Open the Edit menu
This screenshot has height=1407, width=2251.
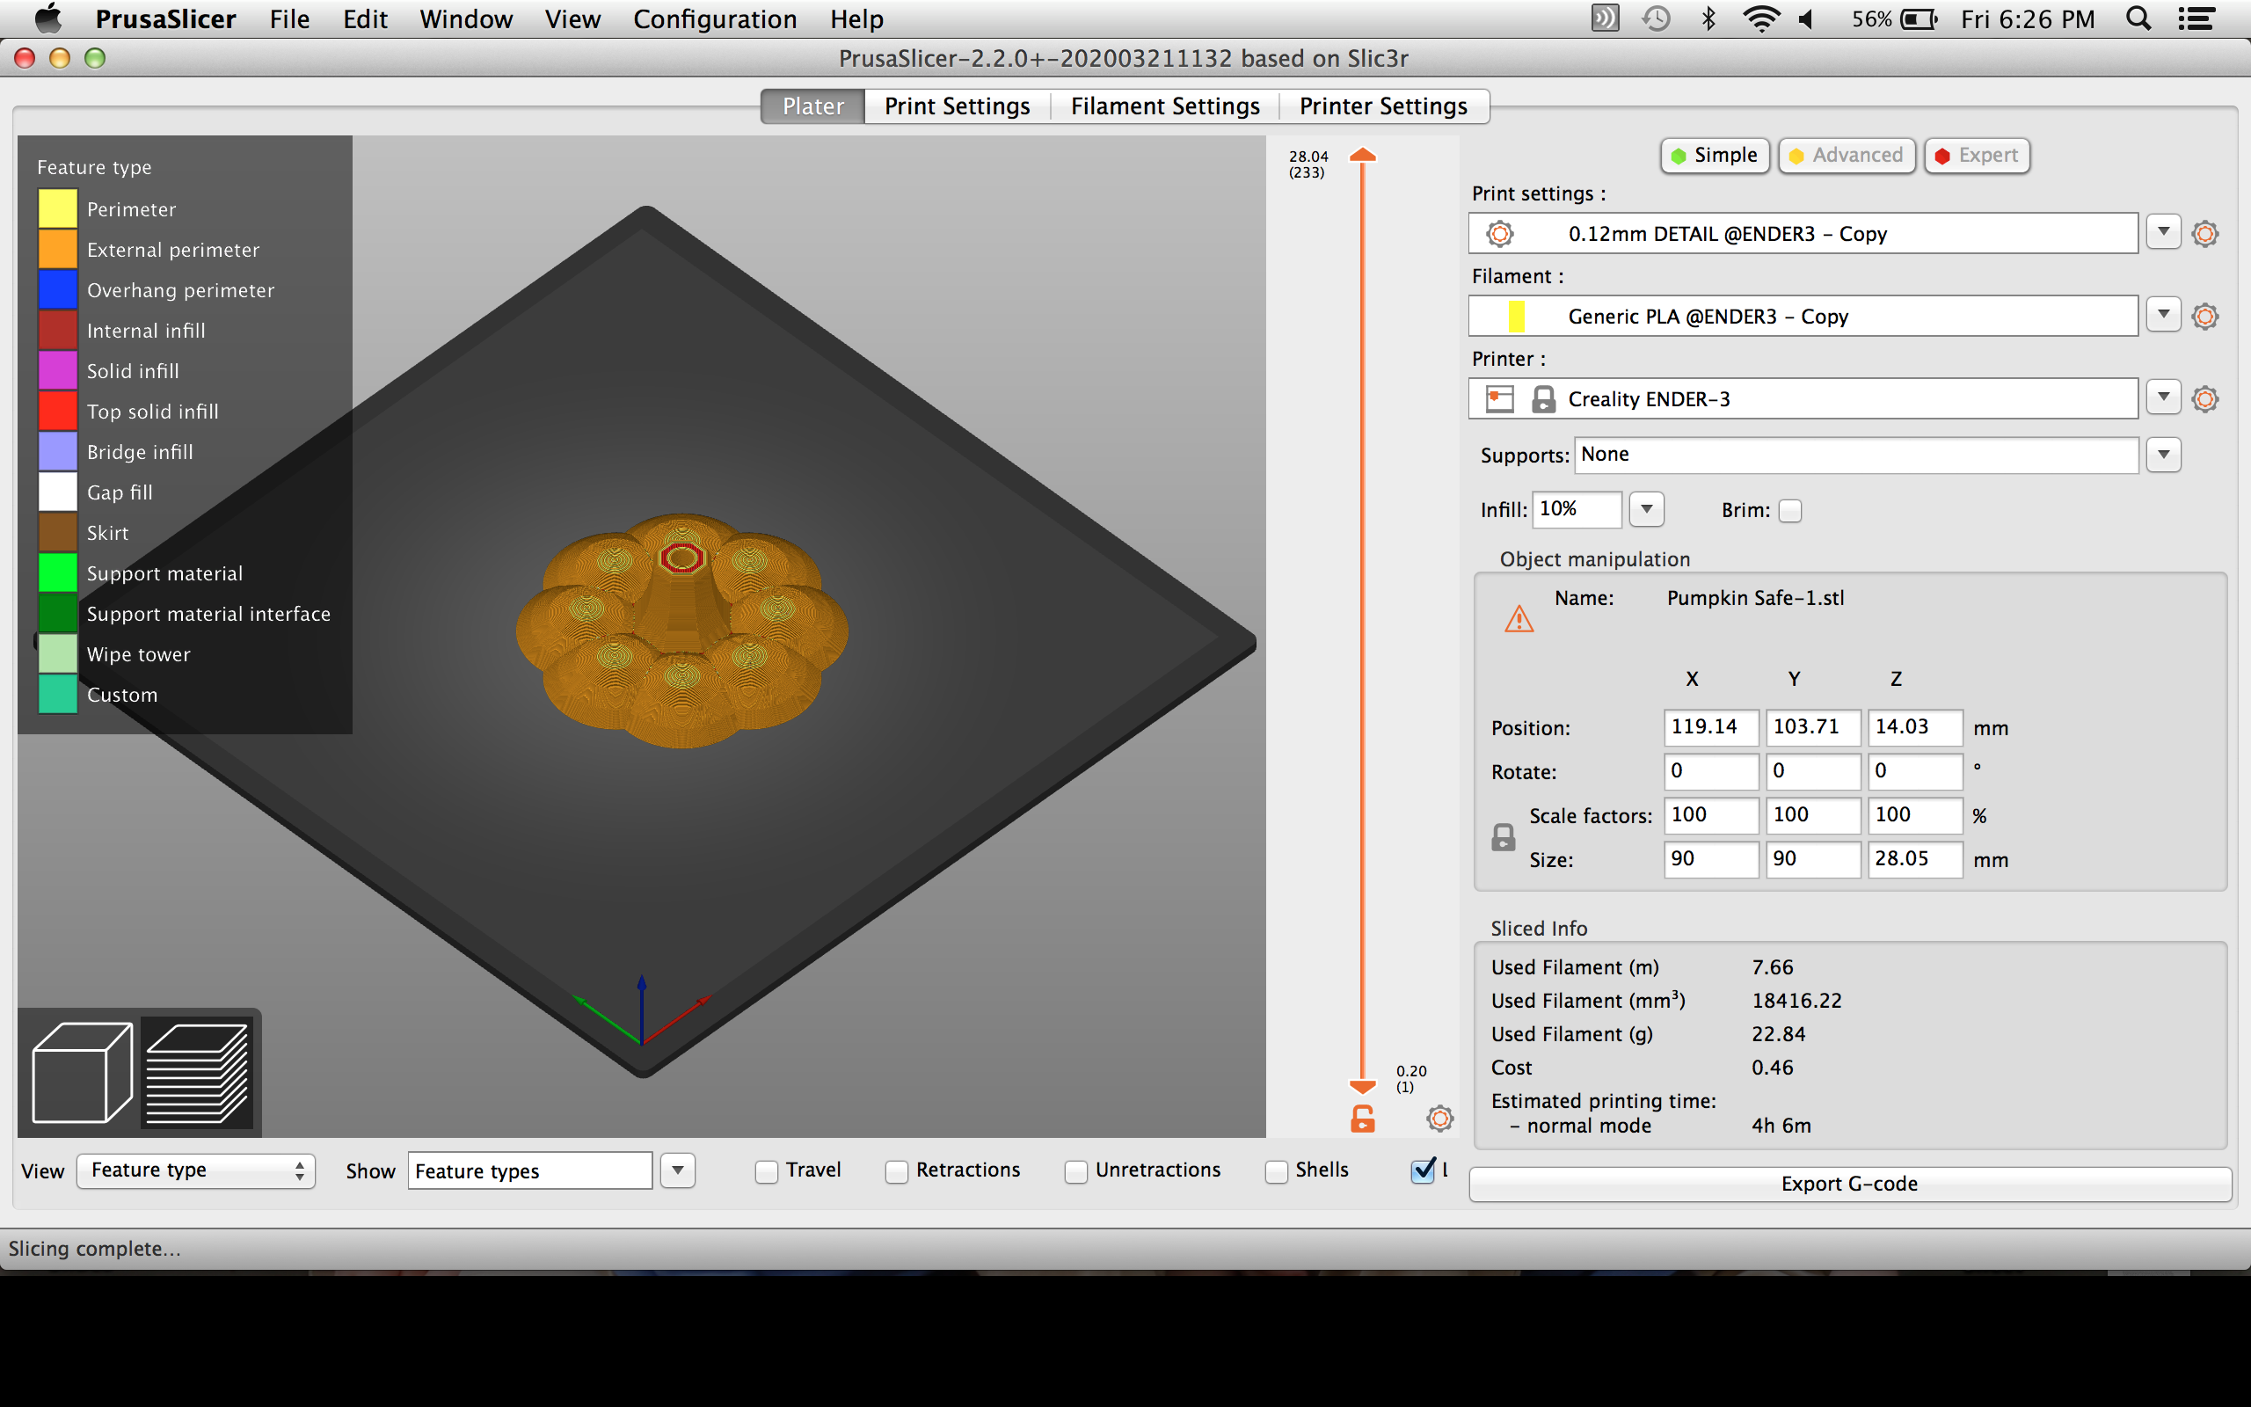[365, 18]
